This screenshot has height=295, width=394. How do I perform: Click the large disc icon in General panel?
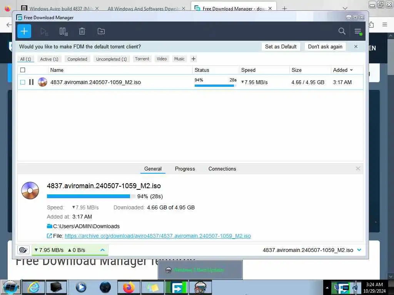(30, 191)
